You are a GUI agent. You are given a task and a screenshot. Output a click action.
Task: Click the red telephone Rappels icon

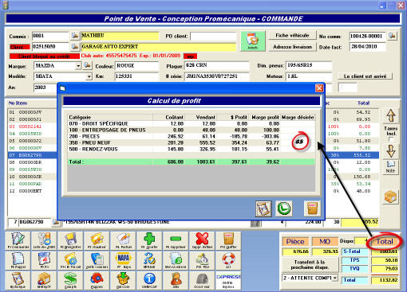pyautogui.click(x=97, y=280)
